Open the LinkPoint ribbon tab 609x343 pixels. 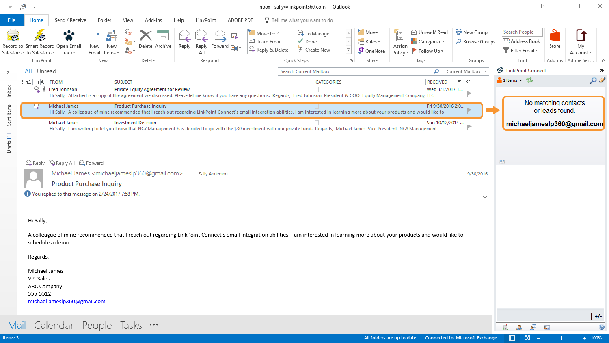point(205,20)
